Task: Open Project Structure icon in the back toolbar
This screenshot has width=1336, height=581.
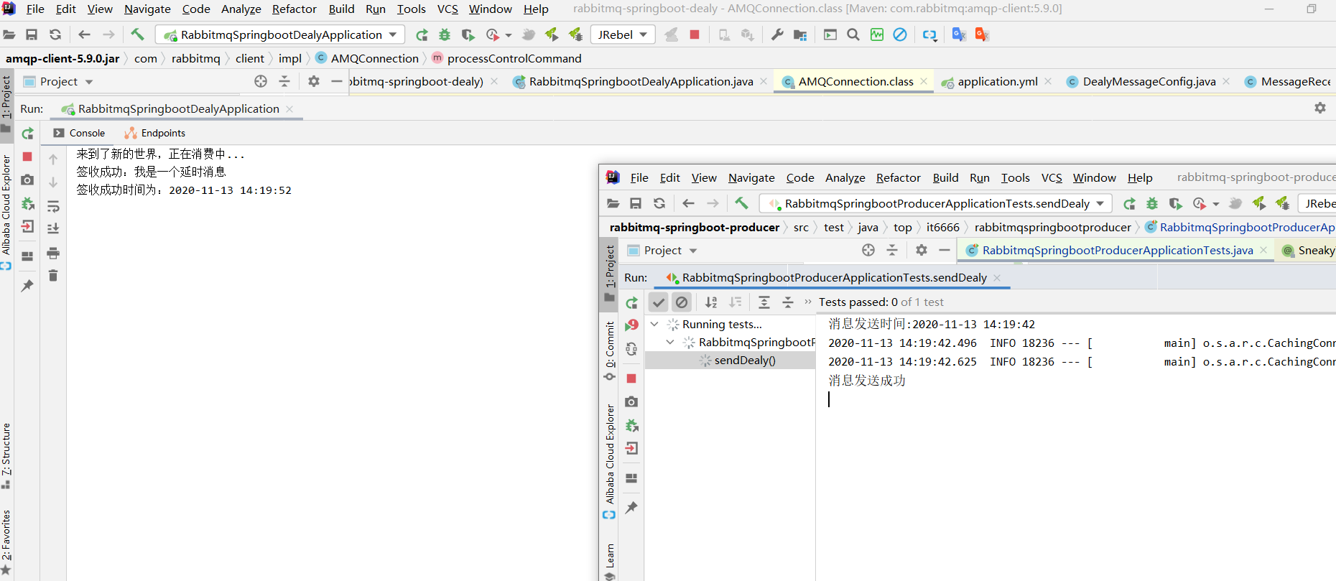Action: [800, 34]
